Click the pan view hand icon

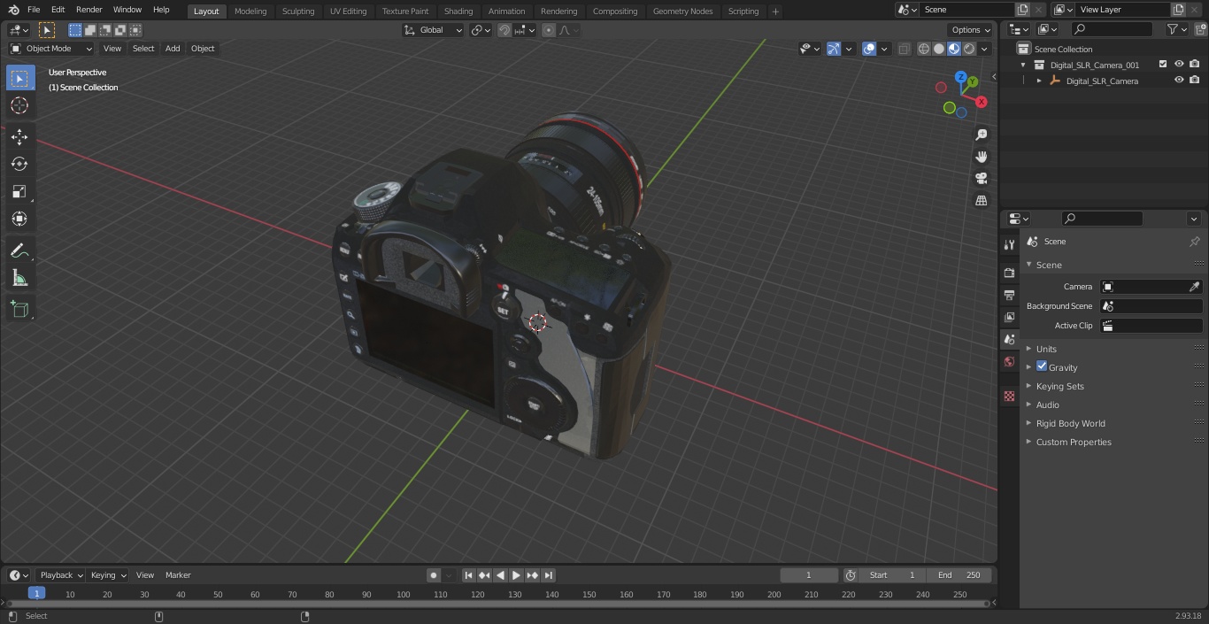981,157
